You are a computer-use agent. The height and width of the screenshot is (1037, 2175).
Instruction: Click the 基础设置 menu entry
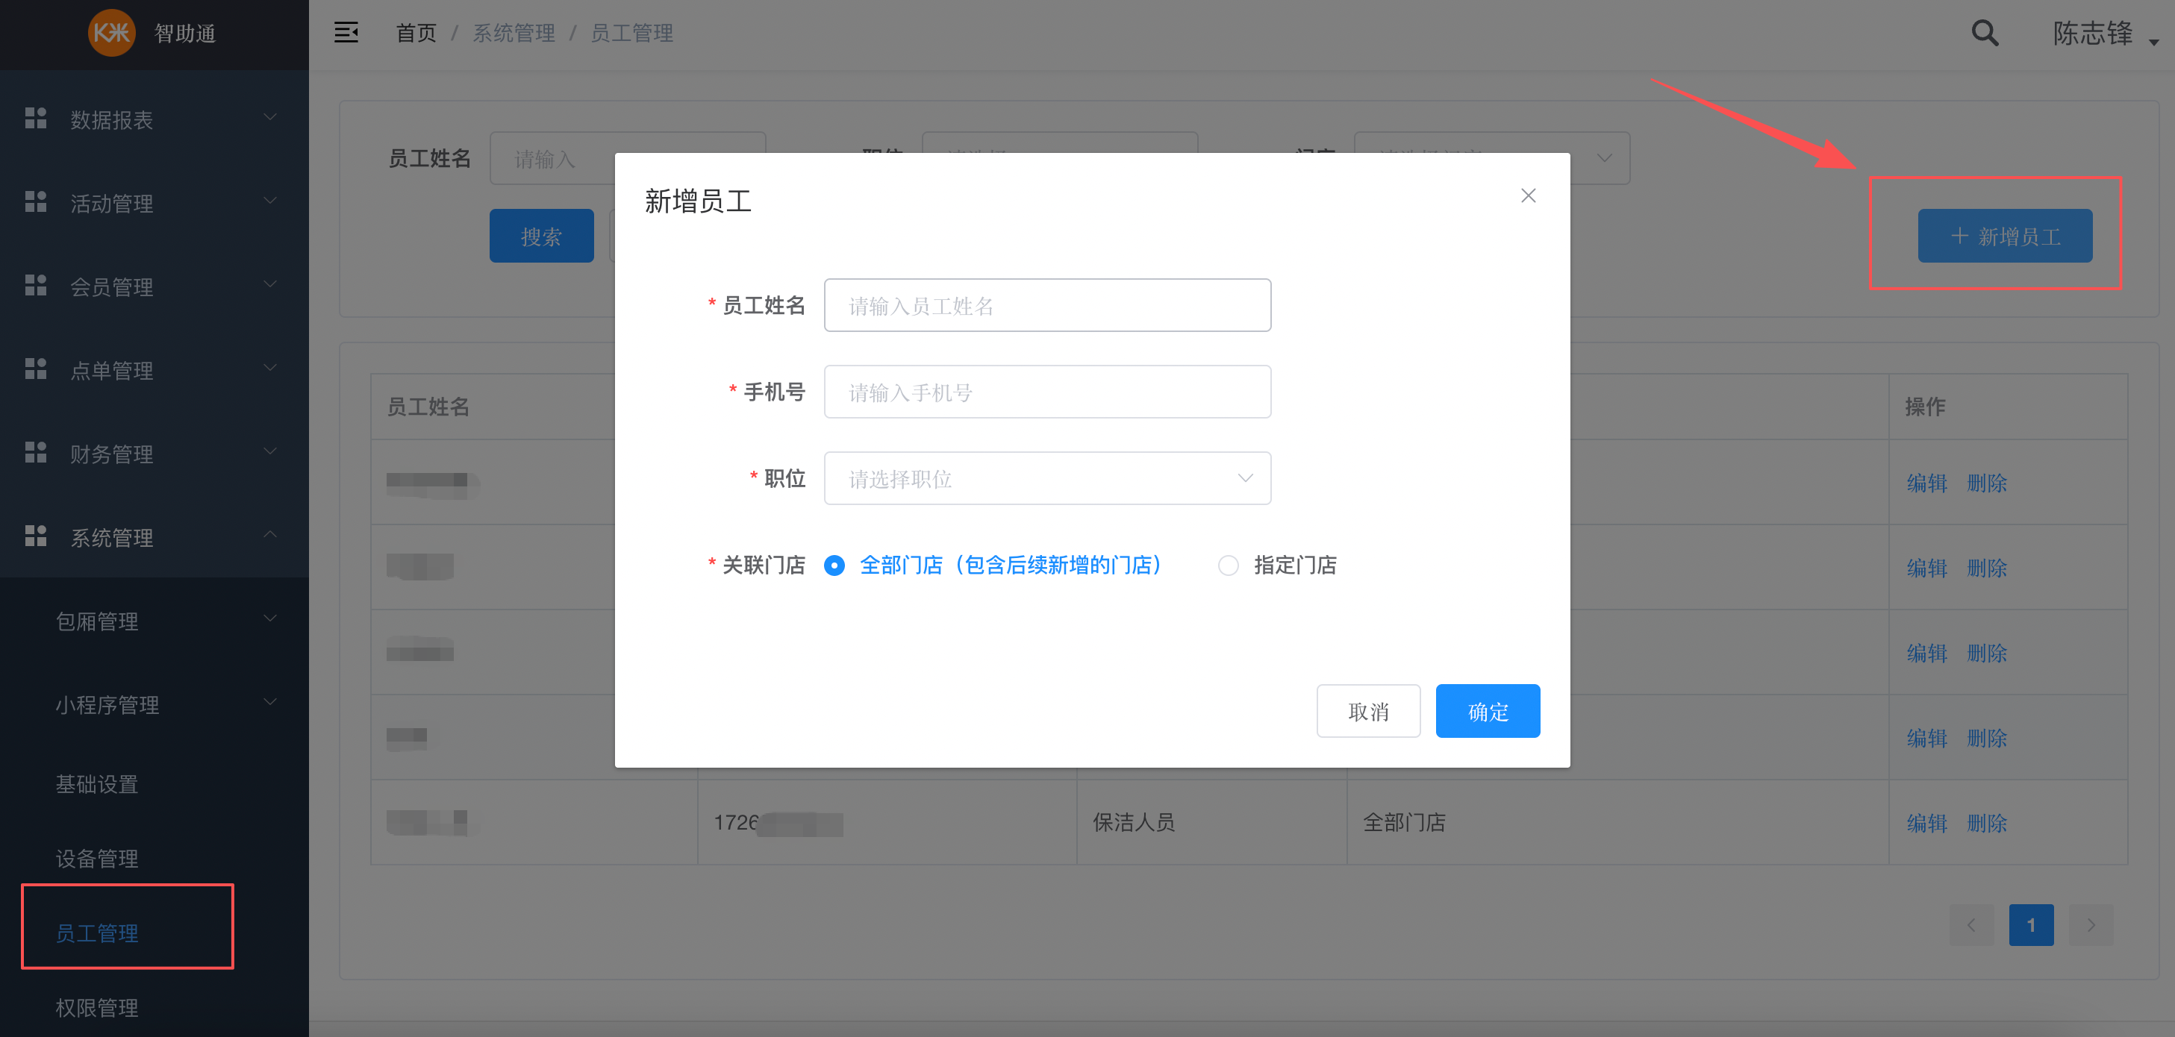click(x=96, y=784)
